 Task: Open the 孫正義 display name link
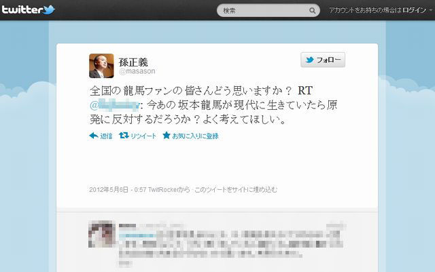point(133,62)
